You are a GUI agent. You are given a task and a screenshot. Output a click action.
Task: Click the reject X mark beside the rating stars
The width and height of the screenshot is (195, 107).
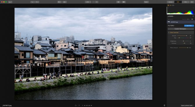(x=82, y=105)
